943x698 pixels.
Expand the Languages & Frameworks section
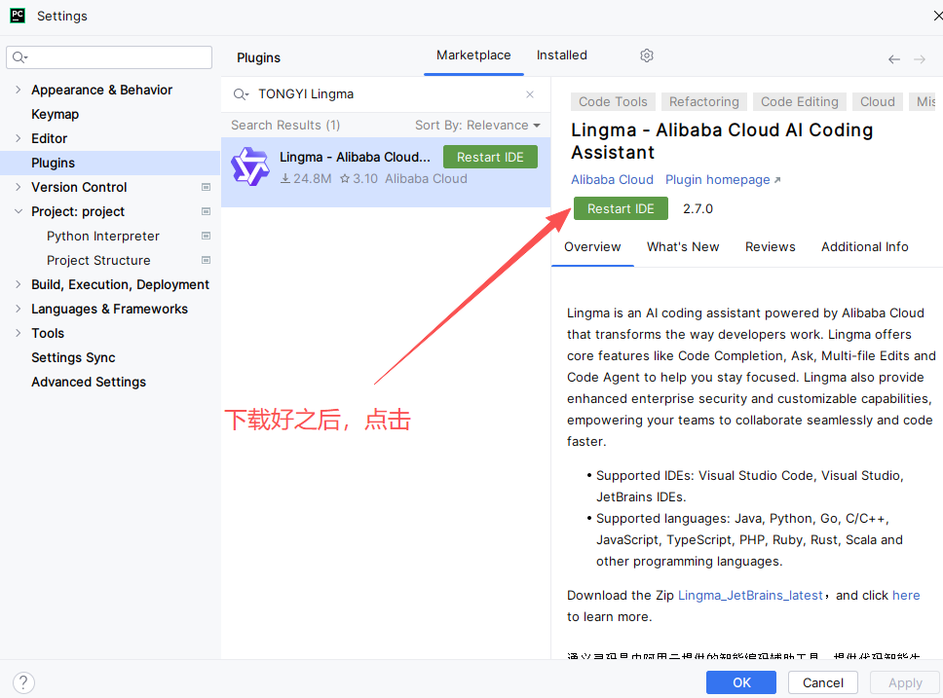(x=19, y=309)
